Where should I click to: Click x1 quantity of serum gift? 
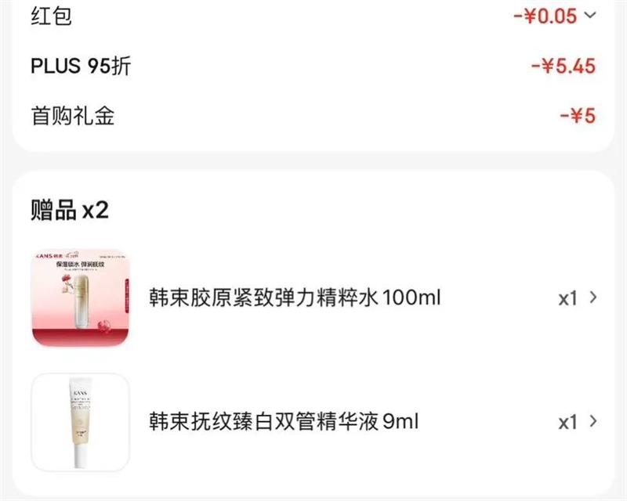click(568, 422)
